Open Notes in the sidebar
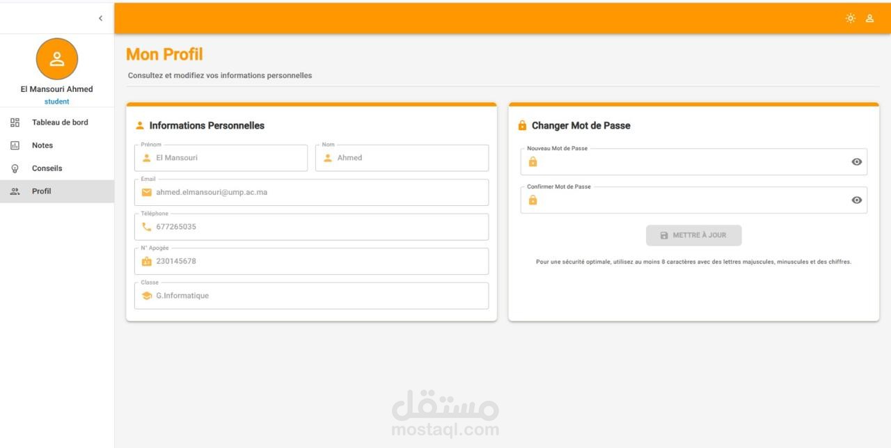The image size is (891, 448). (x=57, y=145)
